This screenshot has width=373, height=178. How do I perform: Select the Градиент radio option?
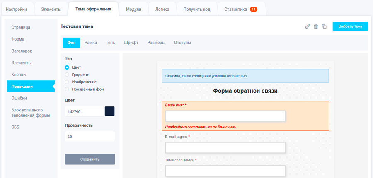[x=67, y=75]
